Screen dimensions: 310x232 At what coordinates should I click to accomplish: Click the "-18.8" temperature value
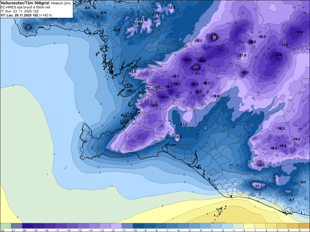click(x=299, y=32)
